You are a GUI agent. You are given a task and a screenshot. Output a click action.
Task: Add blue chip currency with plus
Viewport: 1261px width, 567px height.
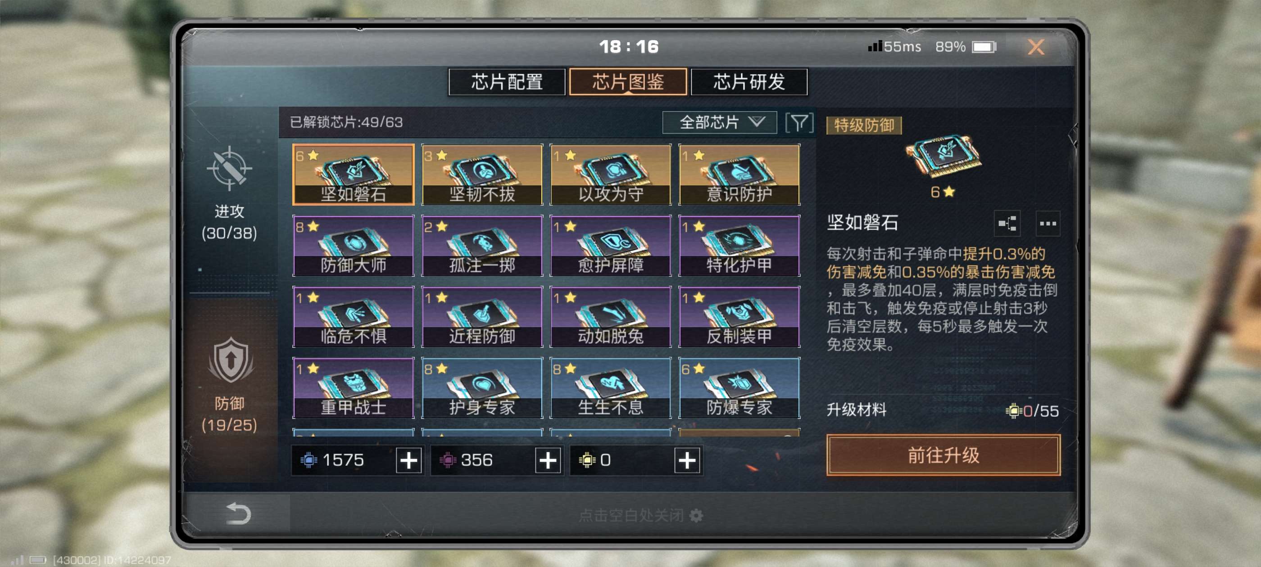coord(409,460)
